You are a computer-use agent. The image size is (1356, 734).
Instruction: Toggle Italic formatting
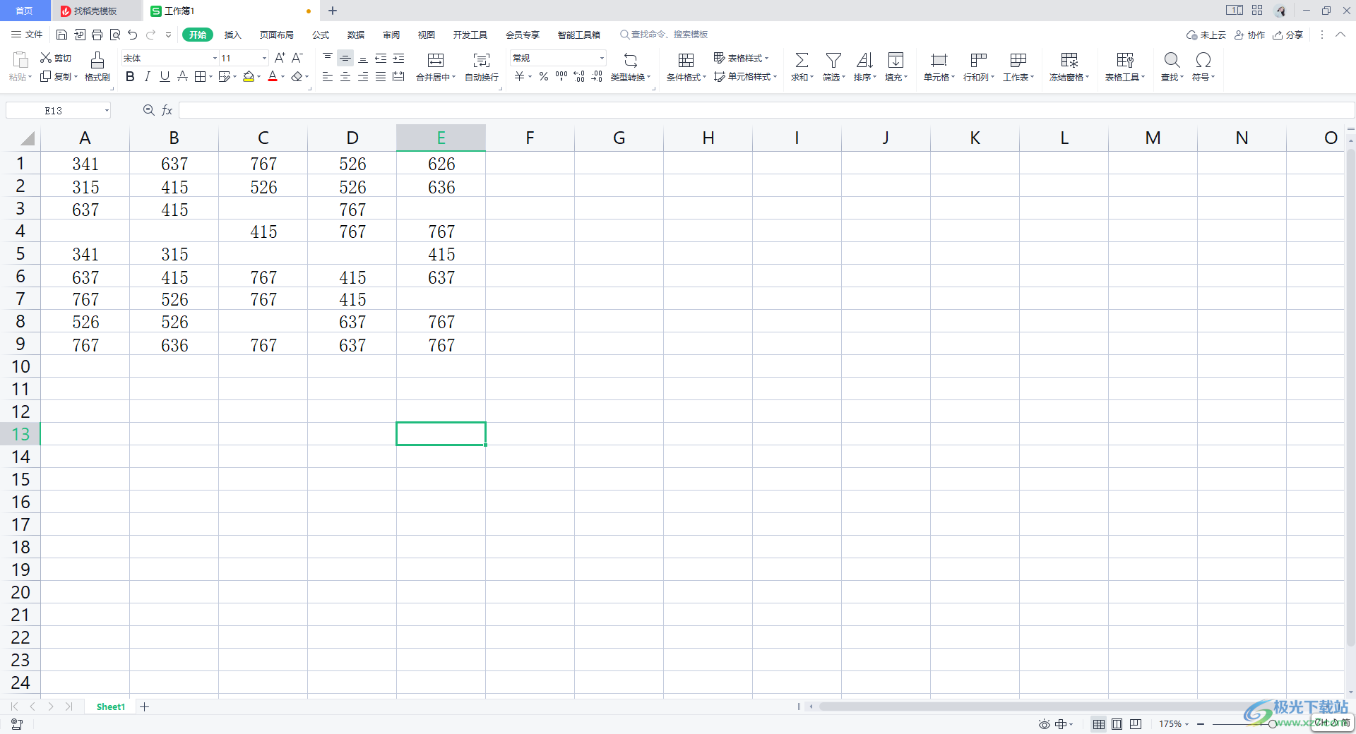coord(147,76)
